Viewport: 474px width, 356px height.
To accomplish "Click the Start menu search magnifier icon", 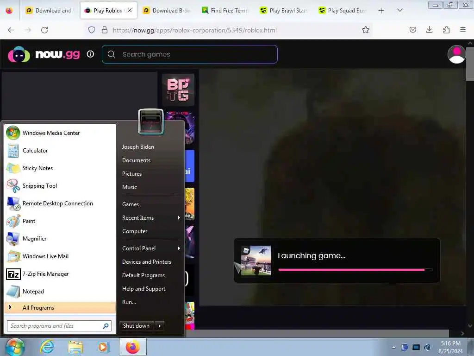I will click(106, 326).
